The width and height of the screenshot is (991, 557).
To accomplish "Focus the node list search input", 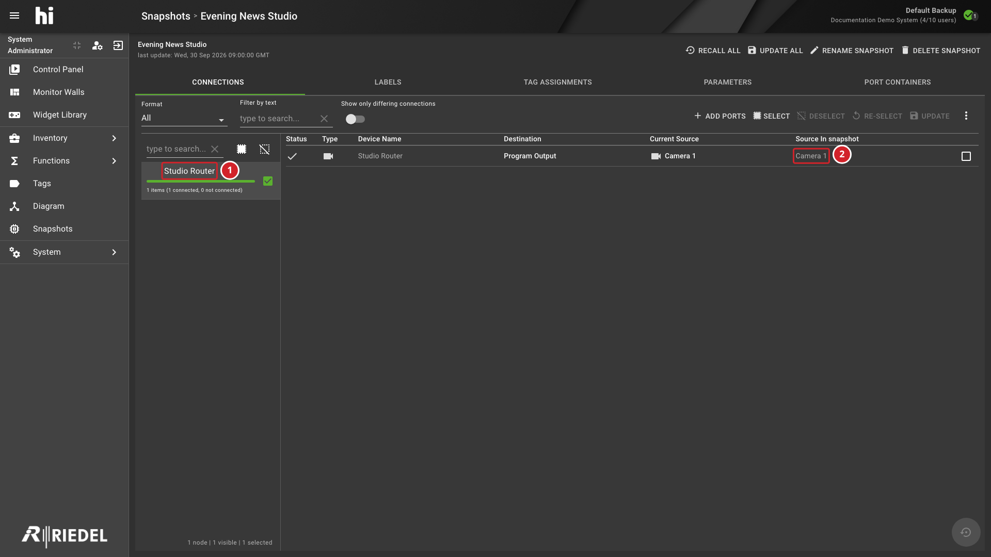I will pyautogui.click(x=177, y=149).
